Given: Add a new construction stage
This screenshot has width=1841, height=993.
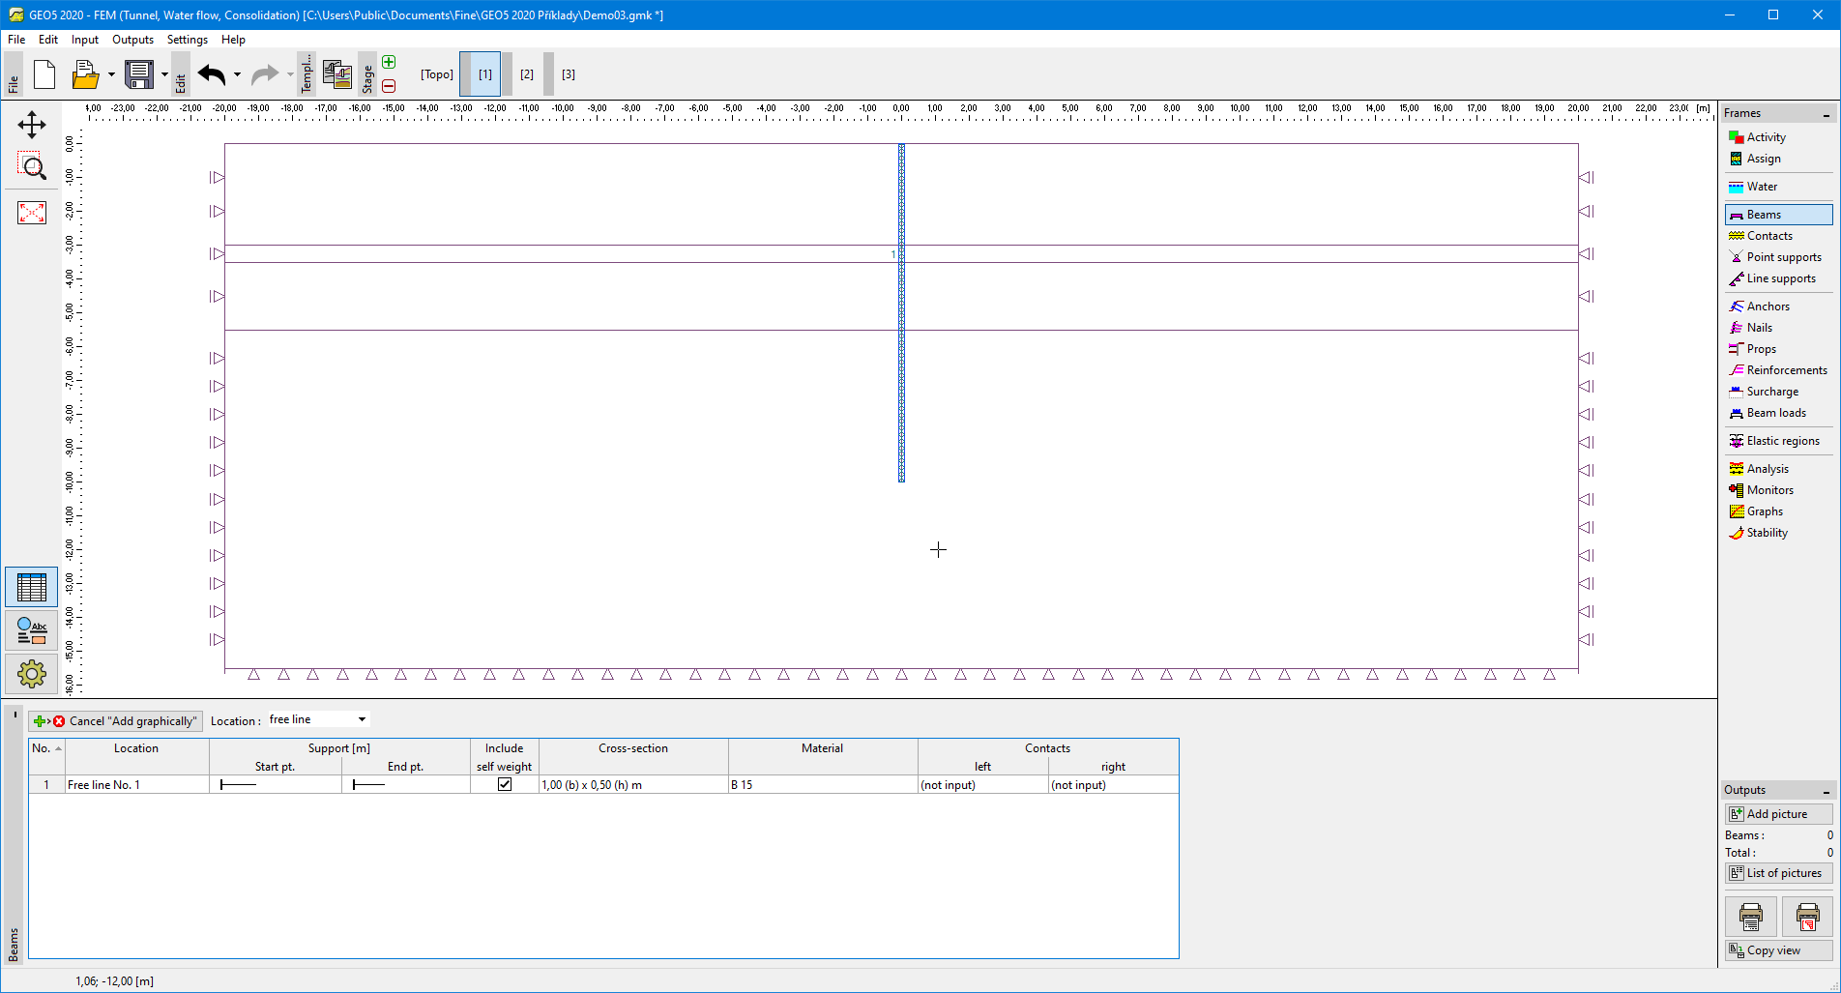Looking at the screenshot, I should pyautogui.click(x=389, y=63).
